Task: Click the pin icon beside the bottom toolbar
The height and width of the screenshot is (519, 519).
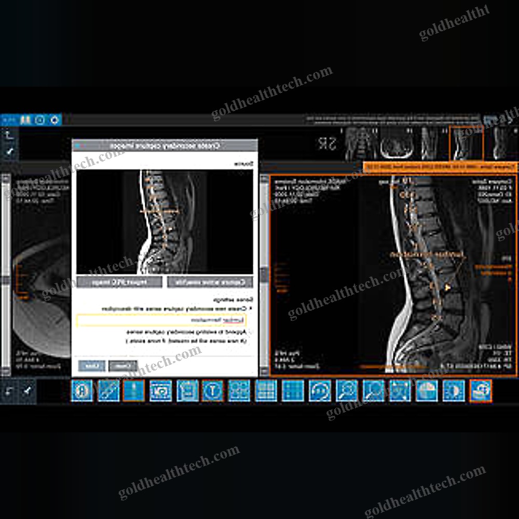Action: [x=27, y=391]
